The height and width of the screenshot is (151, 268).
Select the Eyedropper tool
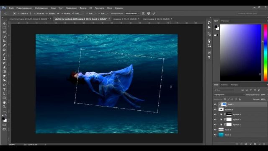click(4, 45)
